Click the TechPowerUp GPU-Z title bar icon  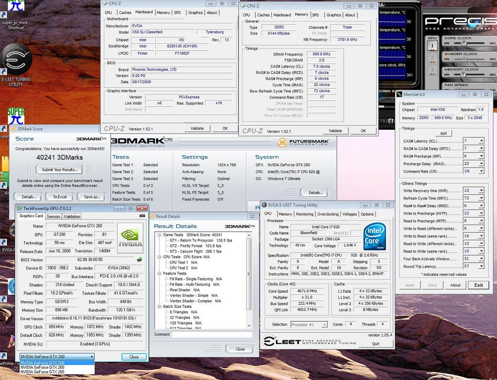[19, 208]
